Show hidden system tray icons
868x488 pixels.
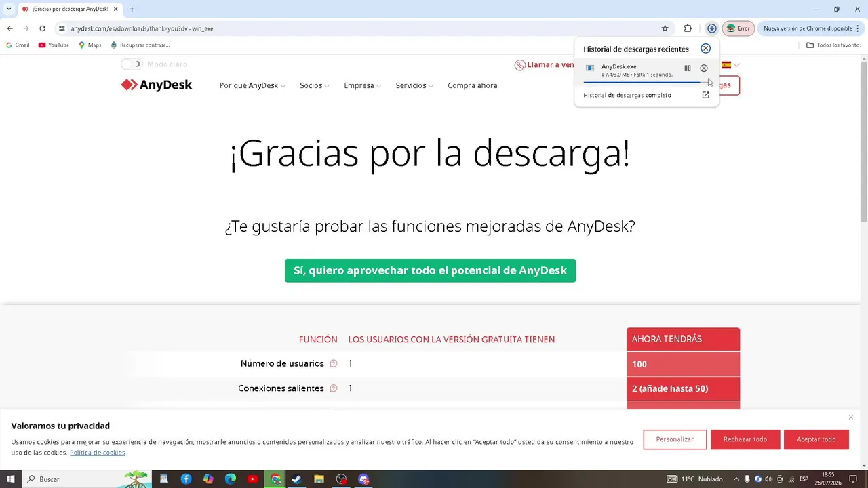736,479
